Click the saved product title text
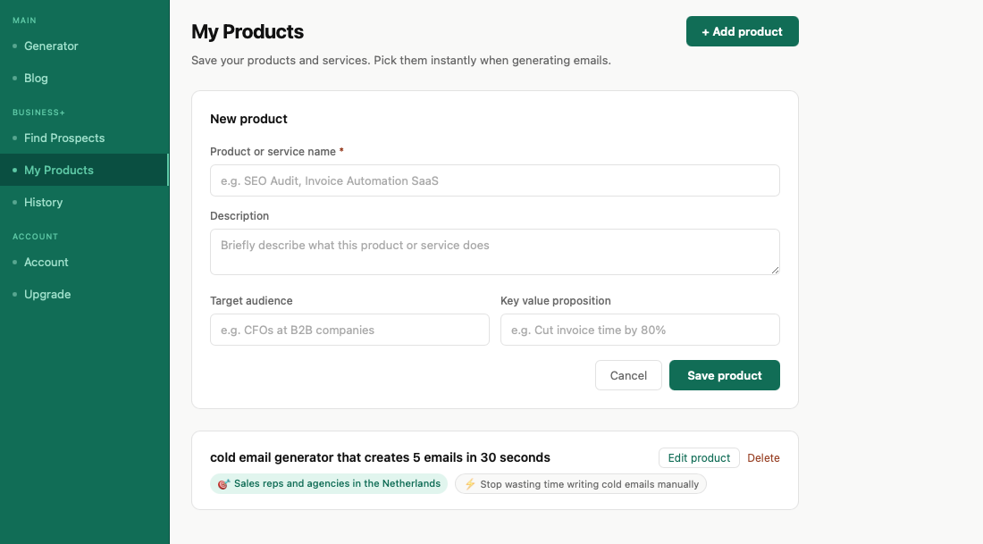Image resolution: width=983 pixels, height=544 pixels. [380, 457]
